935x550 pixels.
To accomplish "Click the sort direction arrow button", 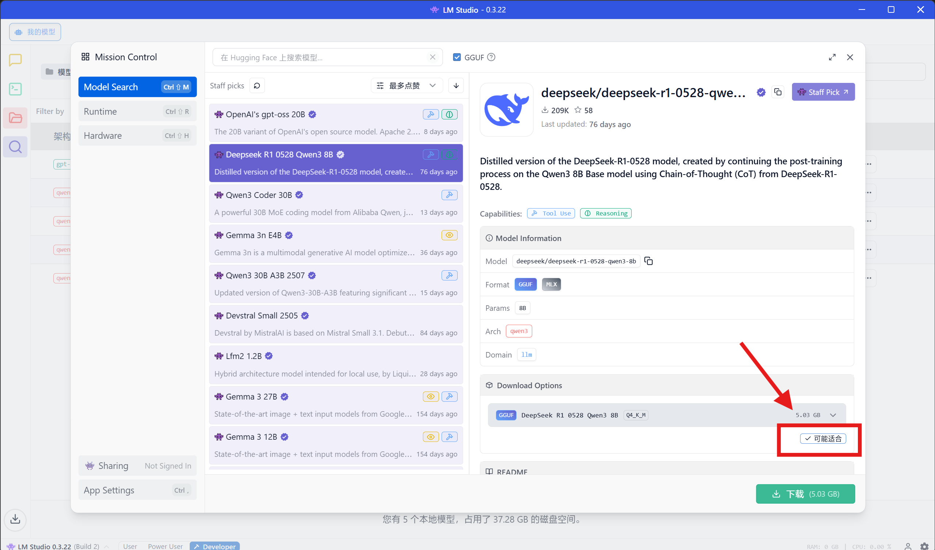I will coord(456,85).
